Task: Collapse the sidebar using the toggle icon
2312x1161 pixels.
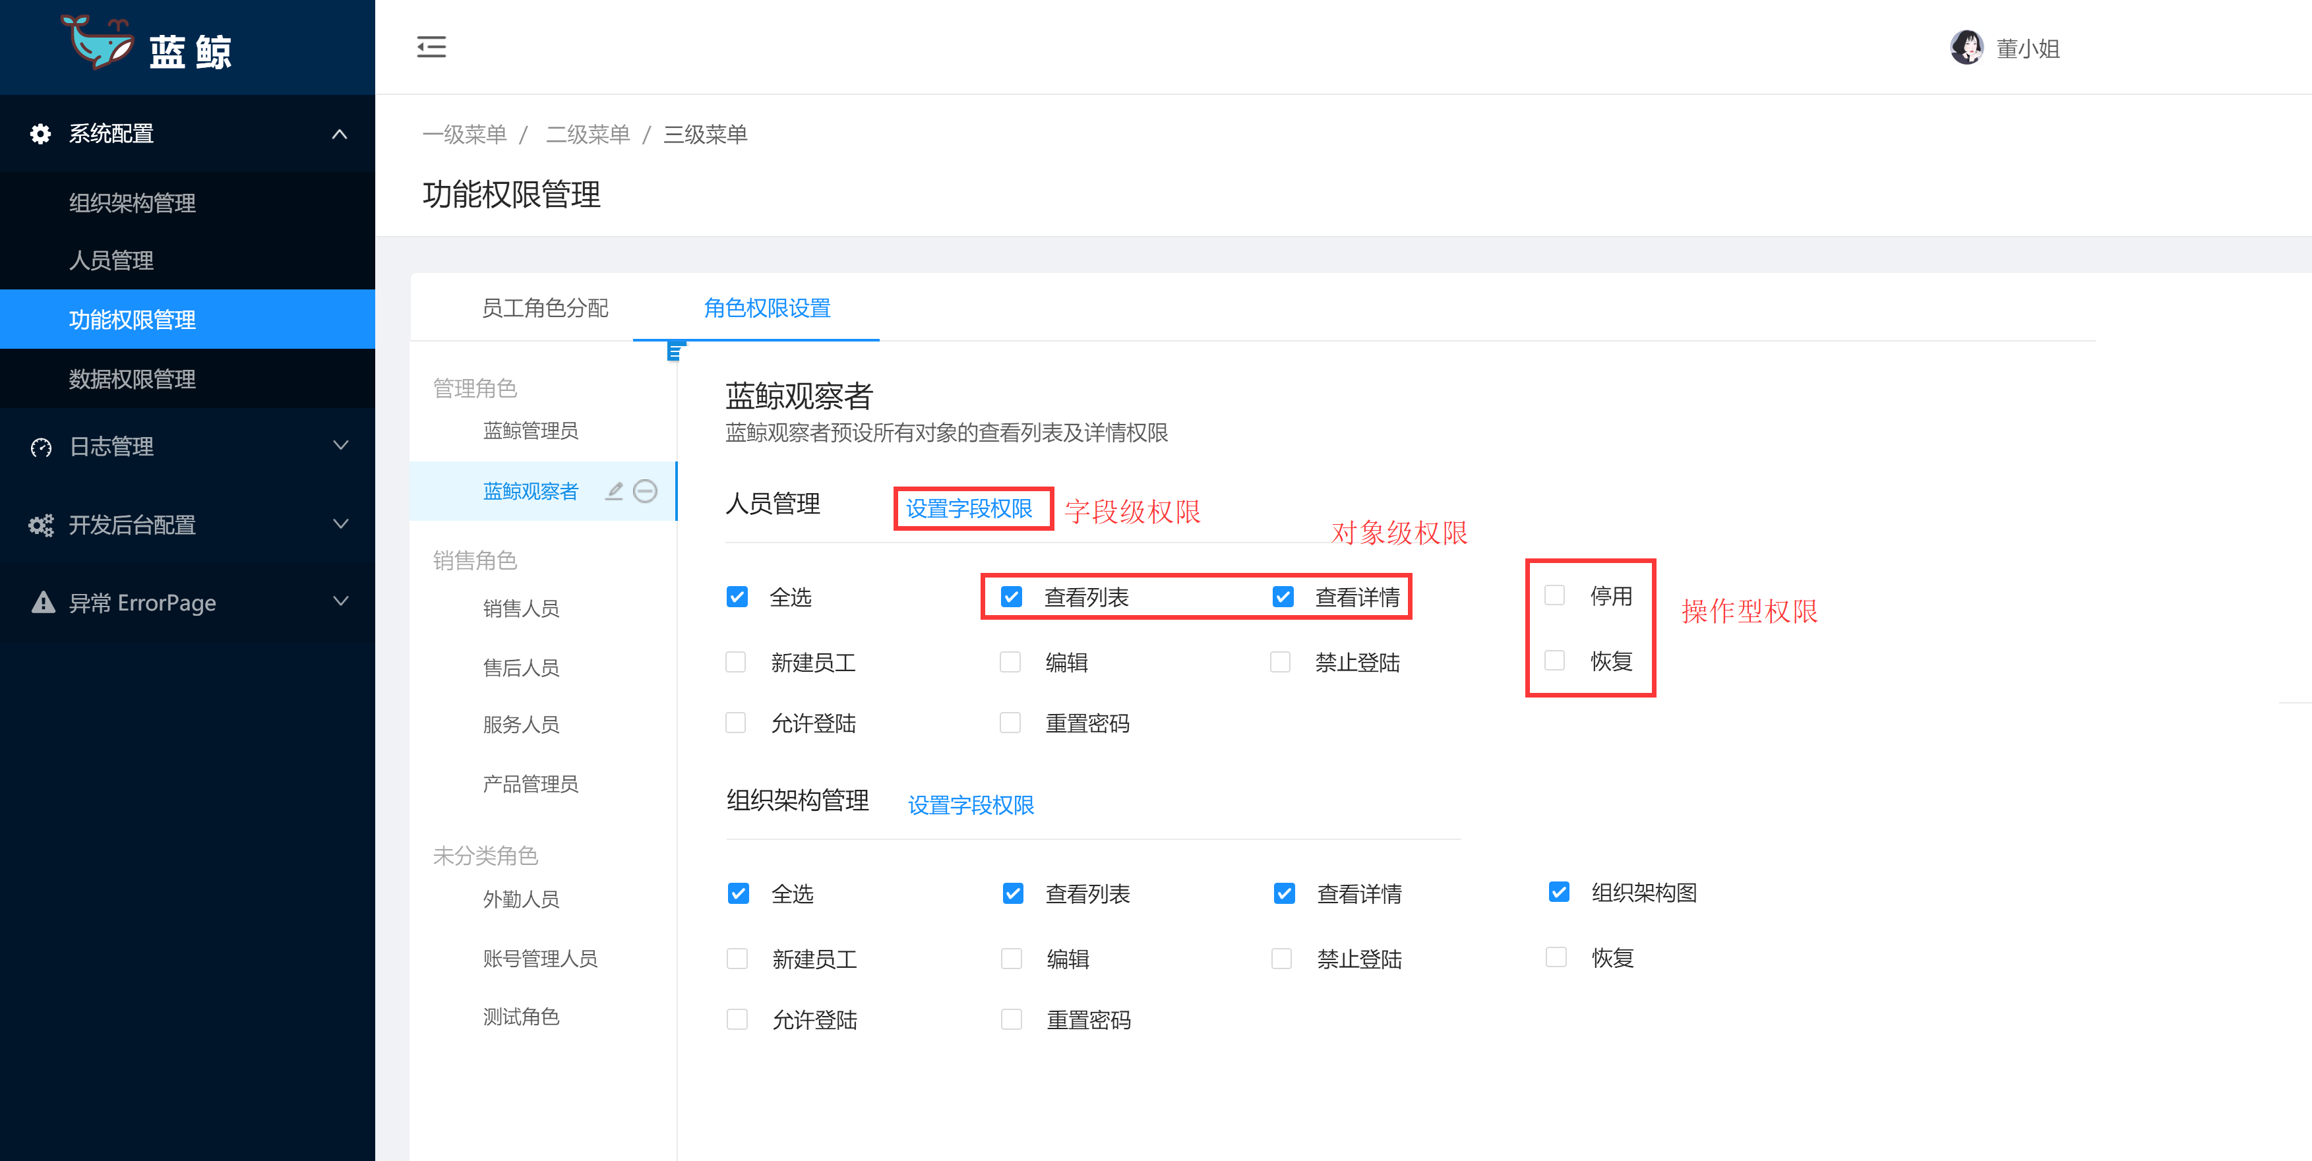Action: pyautogui.click(x=431, y=47)
